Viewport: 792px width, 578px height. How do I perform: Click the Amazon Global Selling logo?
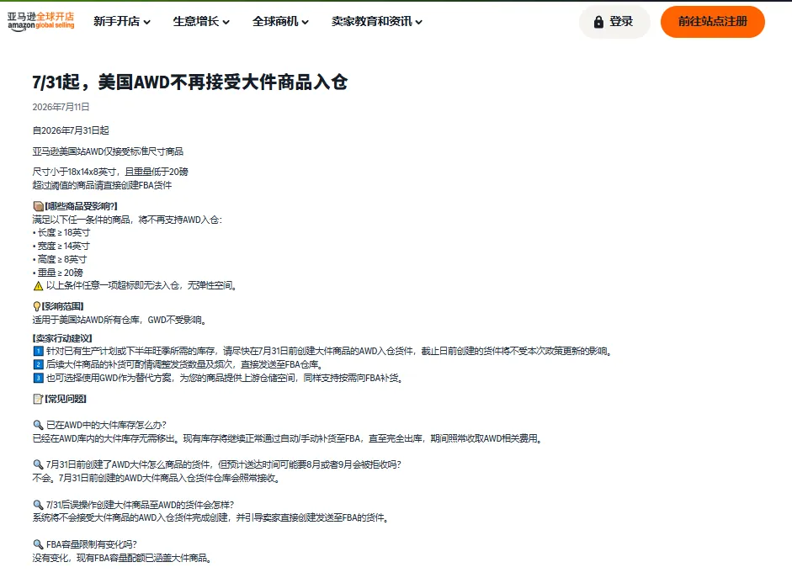point(41,21)
